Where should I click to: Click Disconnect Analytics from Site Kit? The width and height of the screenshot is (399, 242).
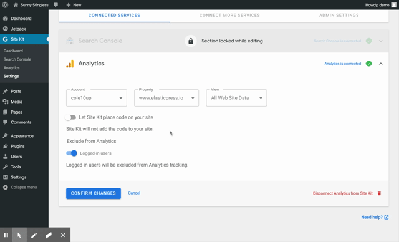click(x=342, y=193)
